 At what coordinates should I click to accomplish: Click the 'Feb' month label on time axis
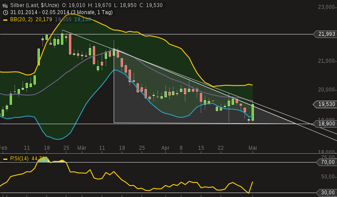coord(4,148)
